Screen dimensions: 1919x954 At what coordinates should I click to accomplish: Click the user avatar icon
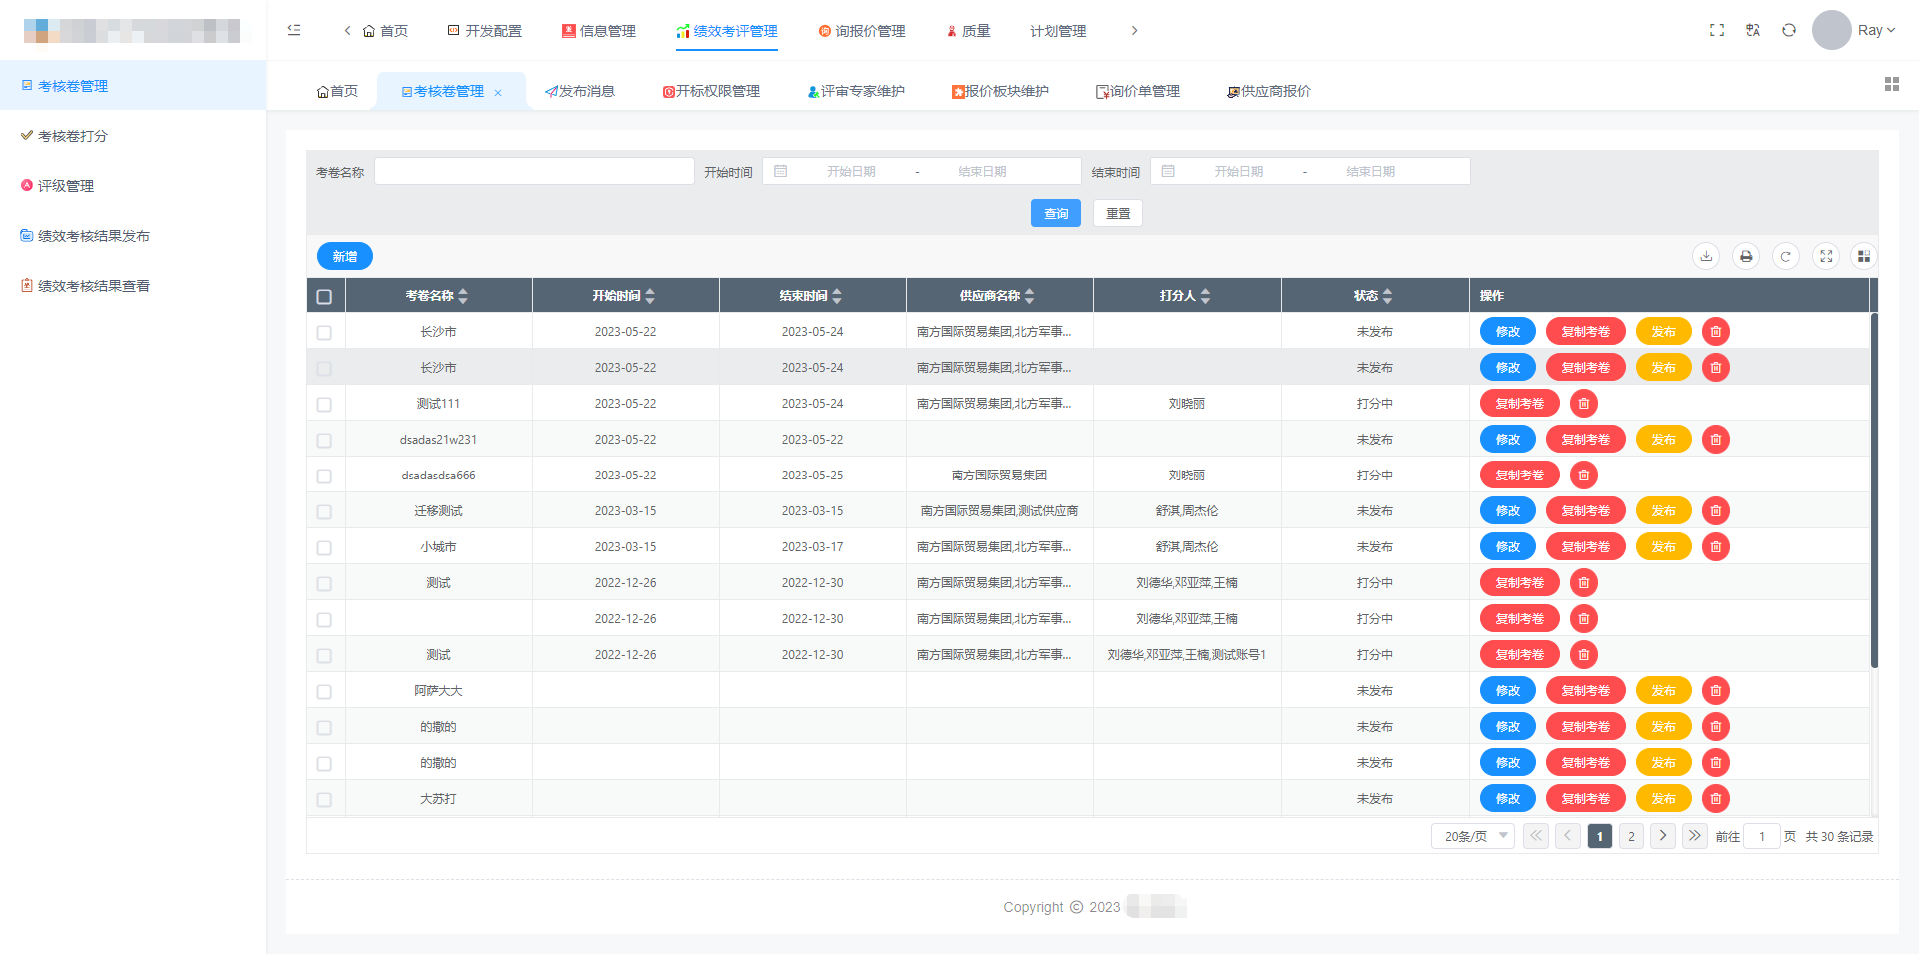pos(1832,30)
